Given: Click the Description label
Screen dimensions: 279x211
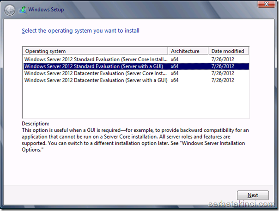Looking at the screenshot, I should [36, 123].
